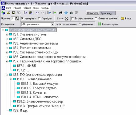Switch to the Архитектур... tab
The width and height of the screenshot is (136, 115).
point(107,13)
